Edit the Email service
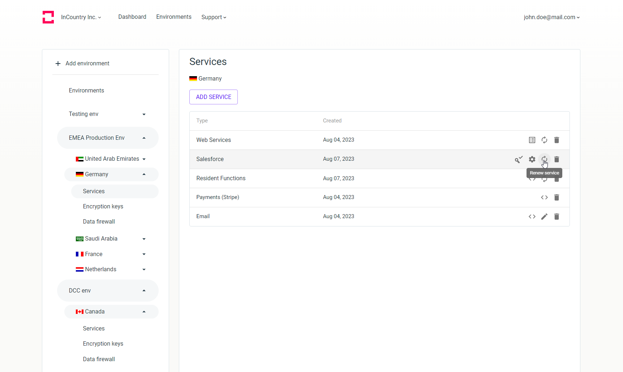 point(545,216)
